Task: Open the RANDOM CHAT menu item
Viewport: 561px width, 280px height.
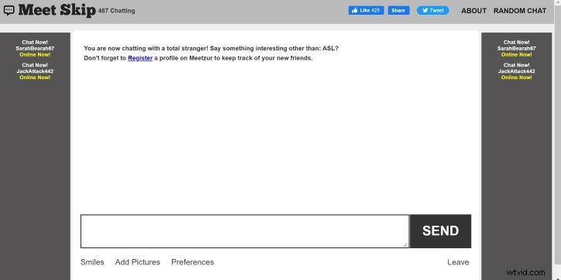Action: point(519,11)
